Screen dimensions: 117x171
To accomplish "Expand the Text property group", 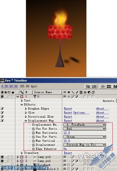I will tap(22, 101).
